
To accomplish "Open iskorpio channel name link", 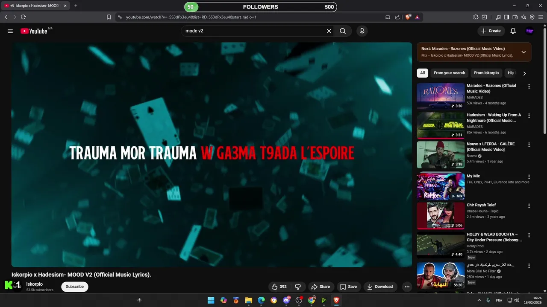I will pyautogui.click(x=35, y=284).
